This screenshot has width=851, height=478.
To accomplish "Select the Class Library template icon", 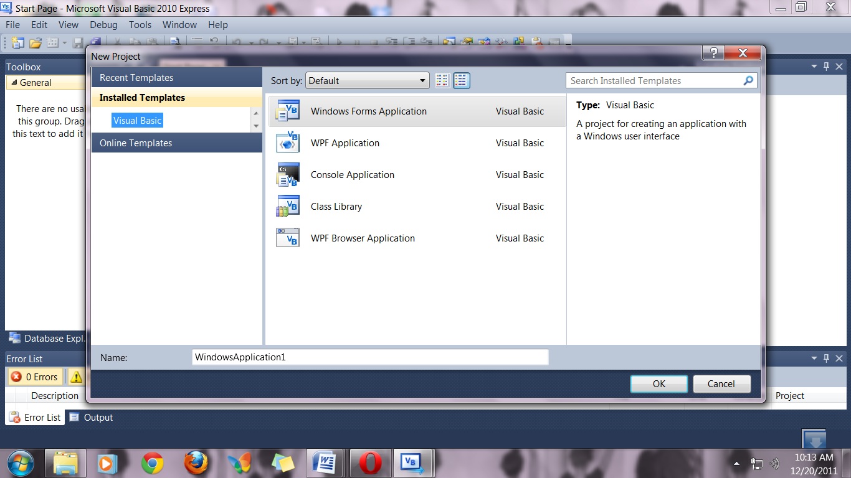I will pos(288,206).
